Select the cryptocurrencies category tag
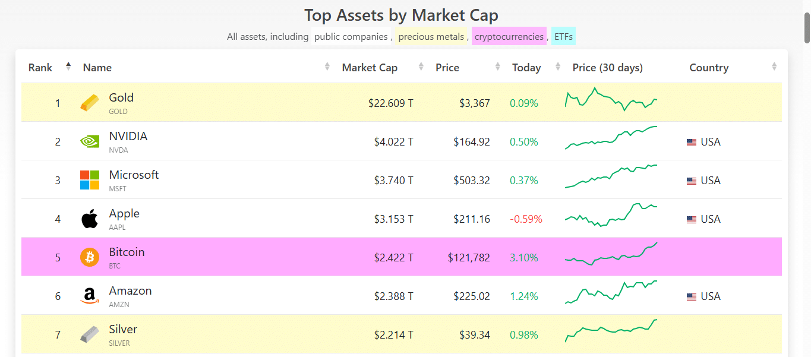811x357 pixels. click(x=509, y=37)
